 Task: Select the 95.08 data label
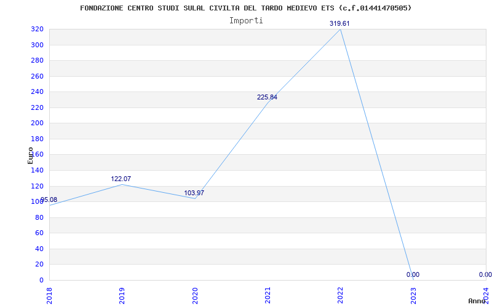(x=49, y=200)
